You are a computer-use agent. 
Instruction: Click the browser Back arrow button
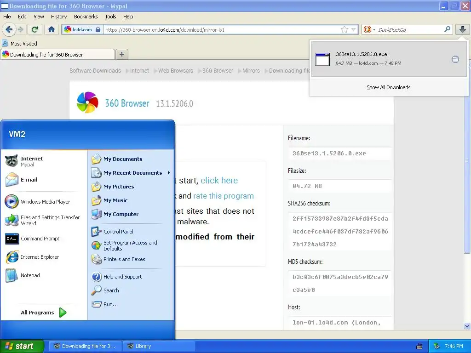[9, 29]
